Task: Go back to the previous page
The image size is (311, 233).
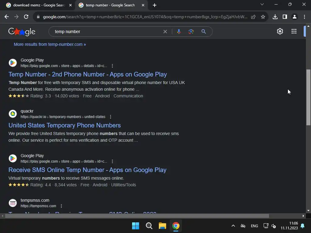Action: point(7,17)
